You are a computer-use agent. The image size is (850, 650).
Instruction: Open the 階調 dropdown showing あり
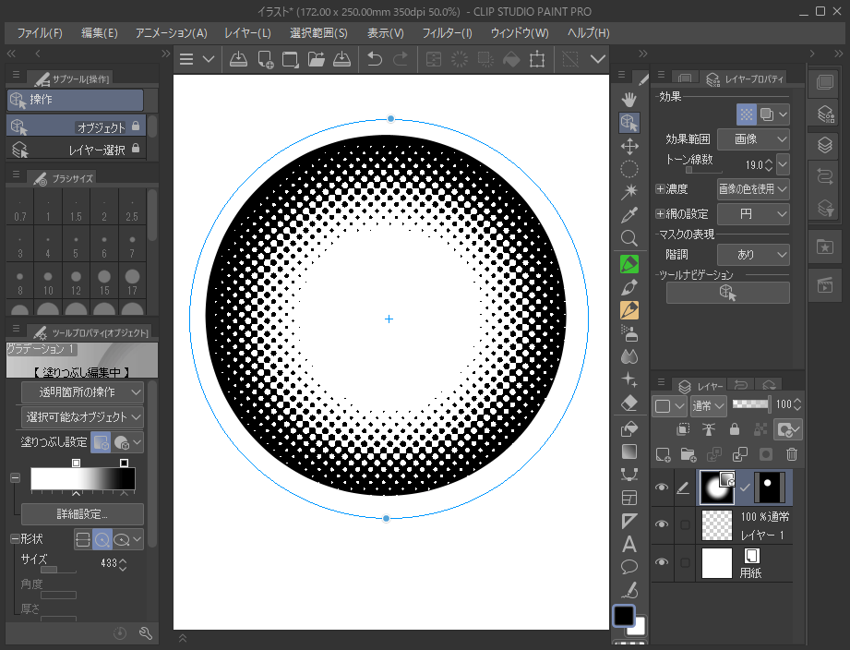pos(754,255)
